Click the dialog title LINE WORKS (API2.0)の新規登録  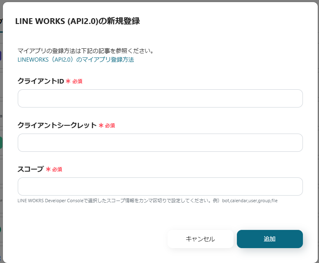(78, 21)
